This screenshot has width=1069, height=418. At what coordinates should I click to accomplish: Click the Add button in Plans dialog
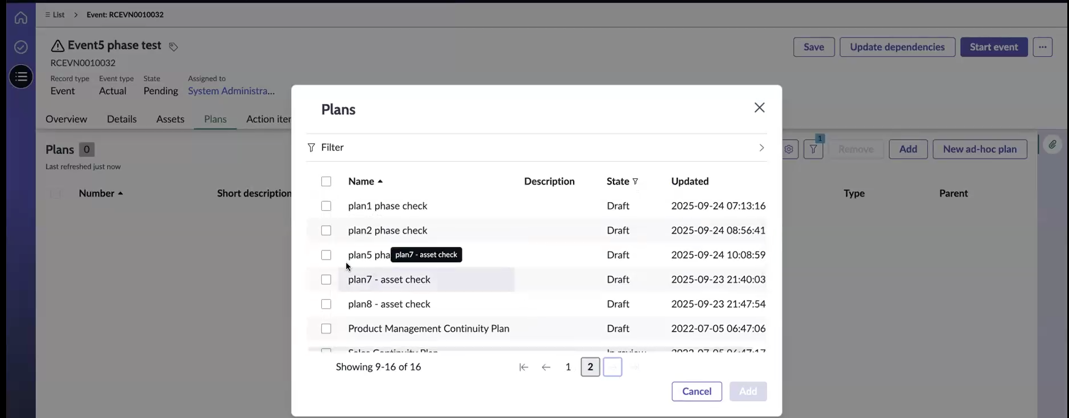pos(748,391)
